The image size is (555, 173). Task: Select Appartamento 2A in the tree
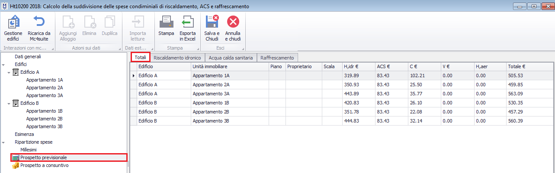coord(44,88)
